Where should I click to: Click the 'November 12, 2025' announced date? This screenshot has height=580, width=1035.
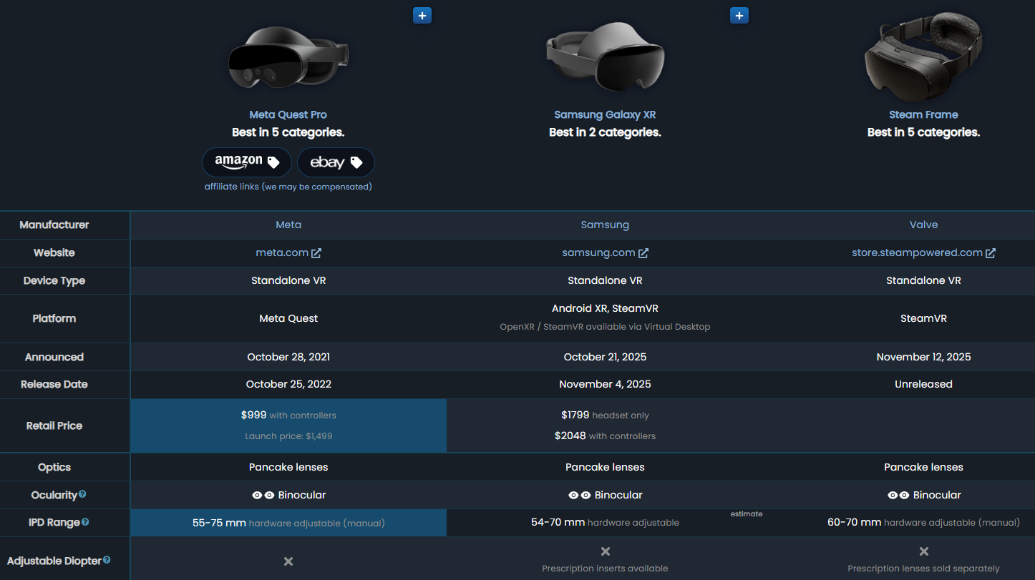[923, 357]
